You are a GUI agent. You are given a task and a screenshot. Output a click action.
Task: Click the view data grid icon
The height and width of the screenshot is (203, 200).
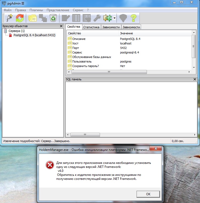click(x=76, y=18)
